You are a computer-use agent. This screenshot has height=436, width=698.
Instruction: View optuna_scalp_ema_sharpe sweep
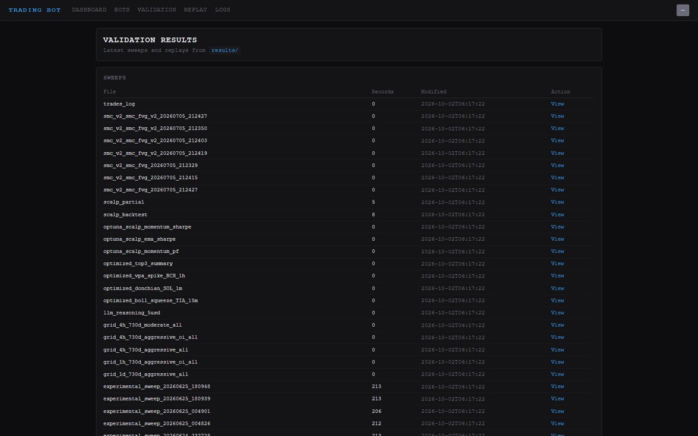(x=557, y=239)
